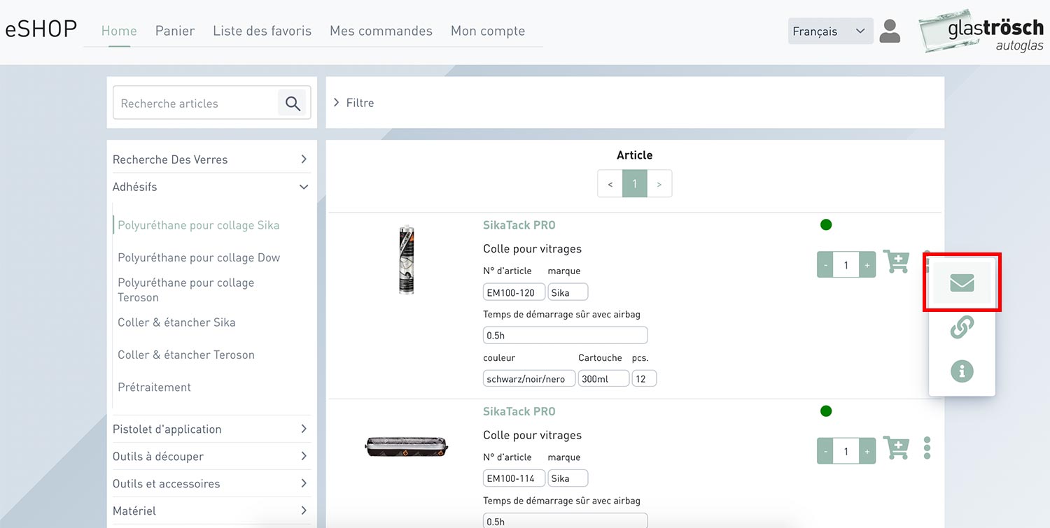Go to next page of articles
Image resolution: width=1050 pixels, height=528 pixels.
pos(659,184)
